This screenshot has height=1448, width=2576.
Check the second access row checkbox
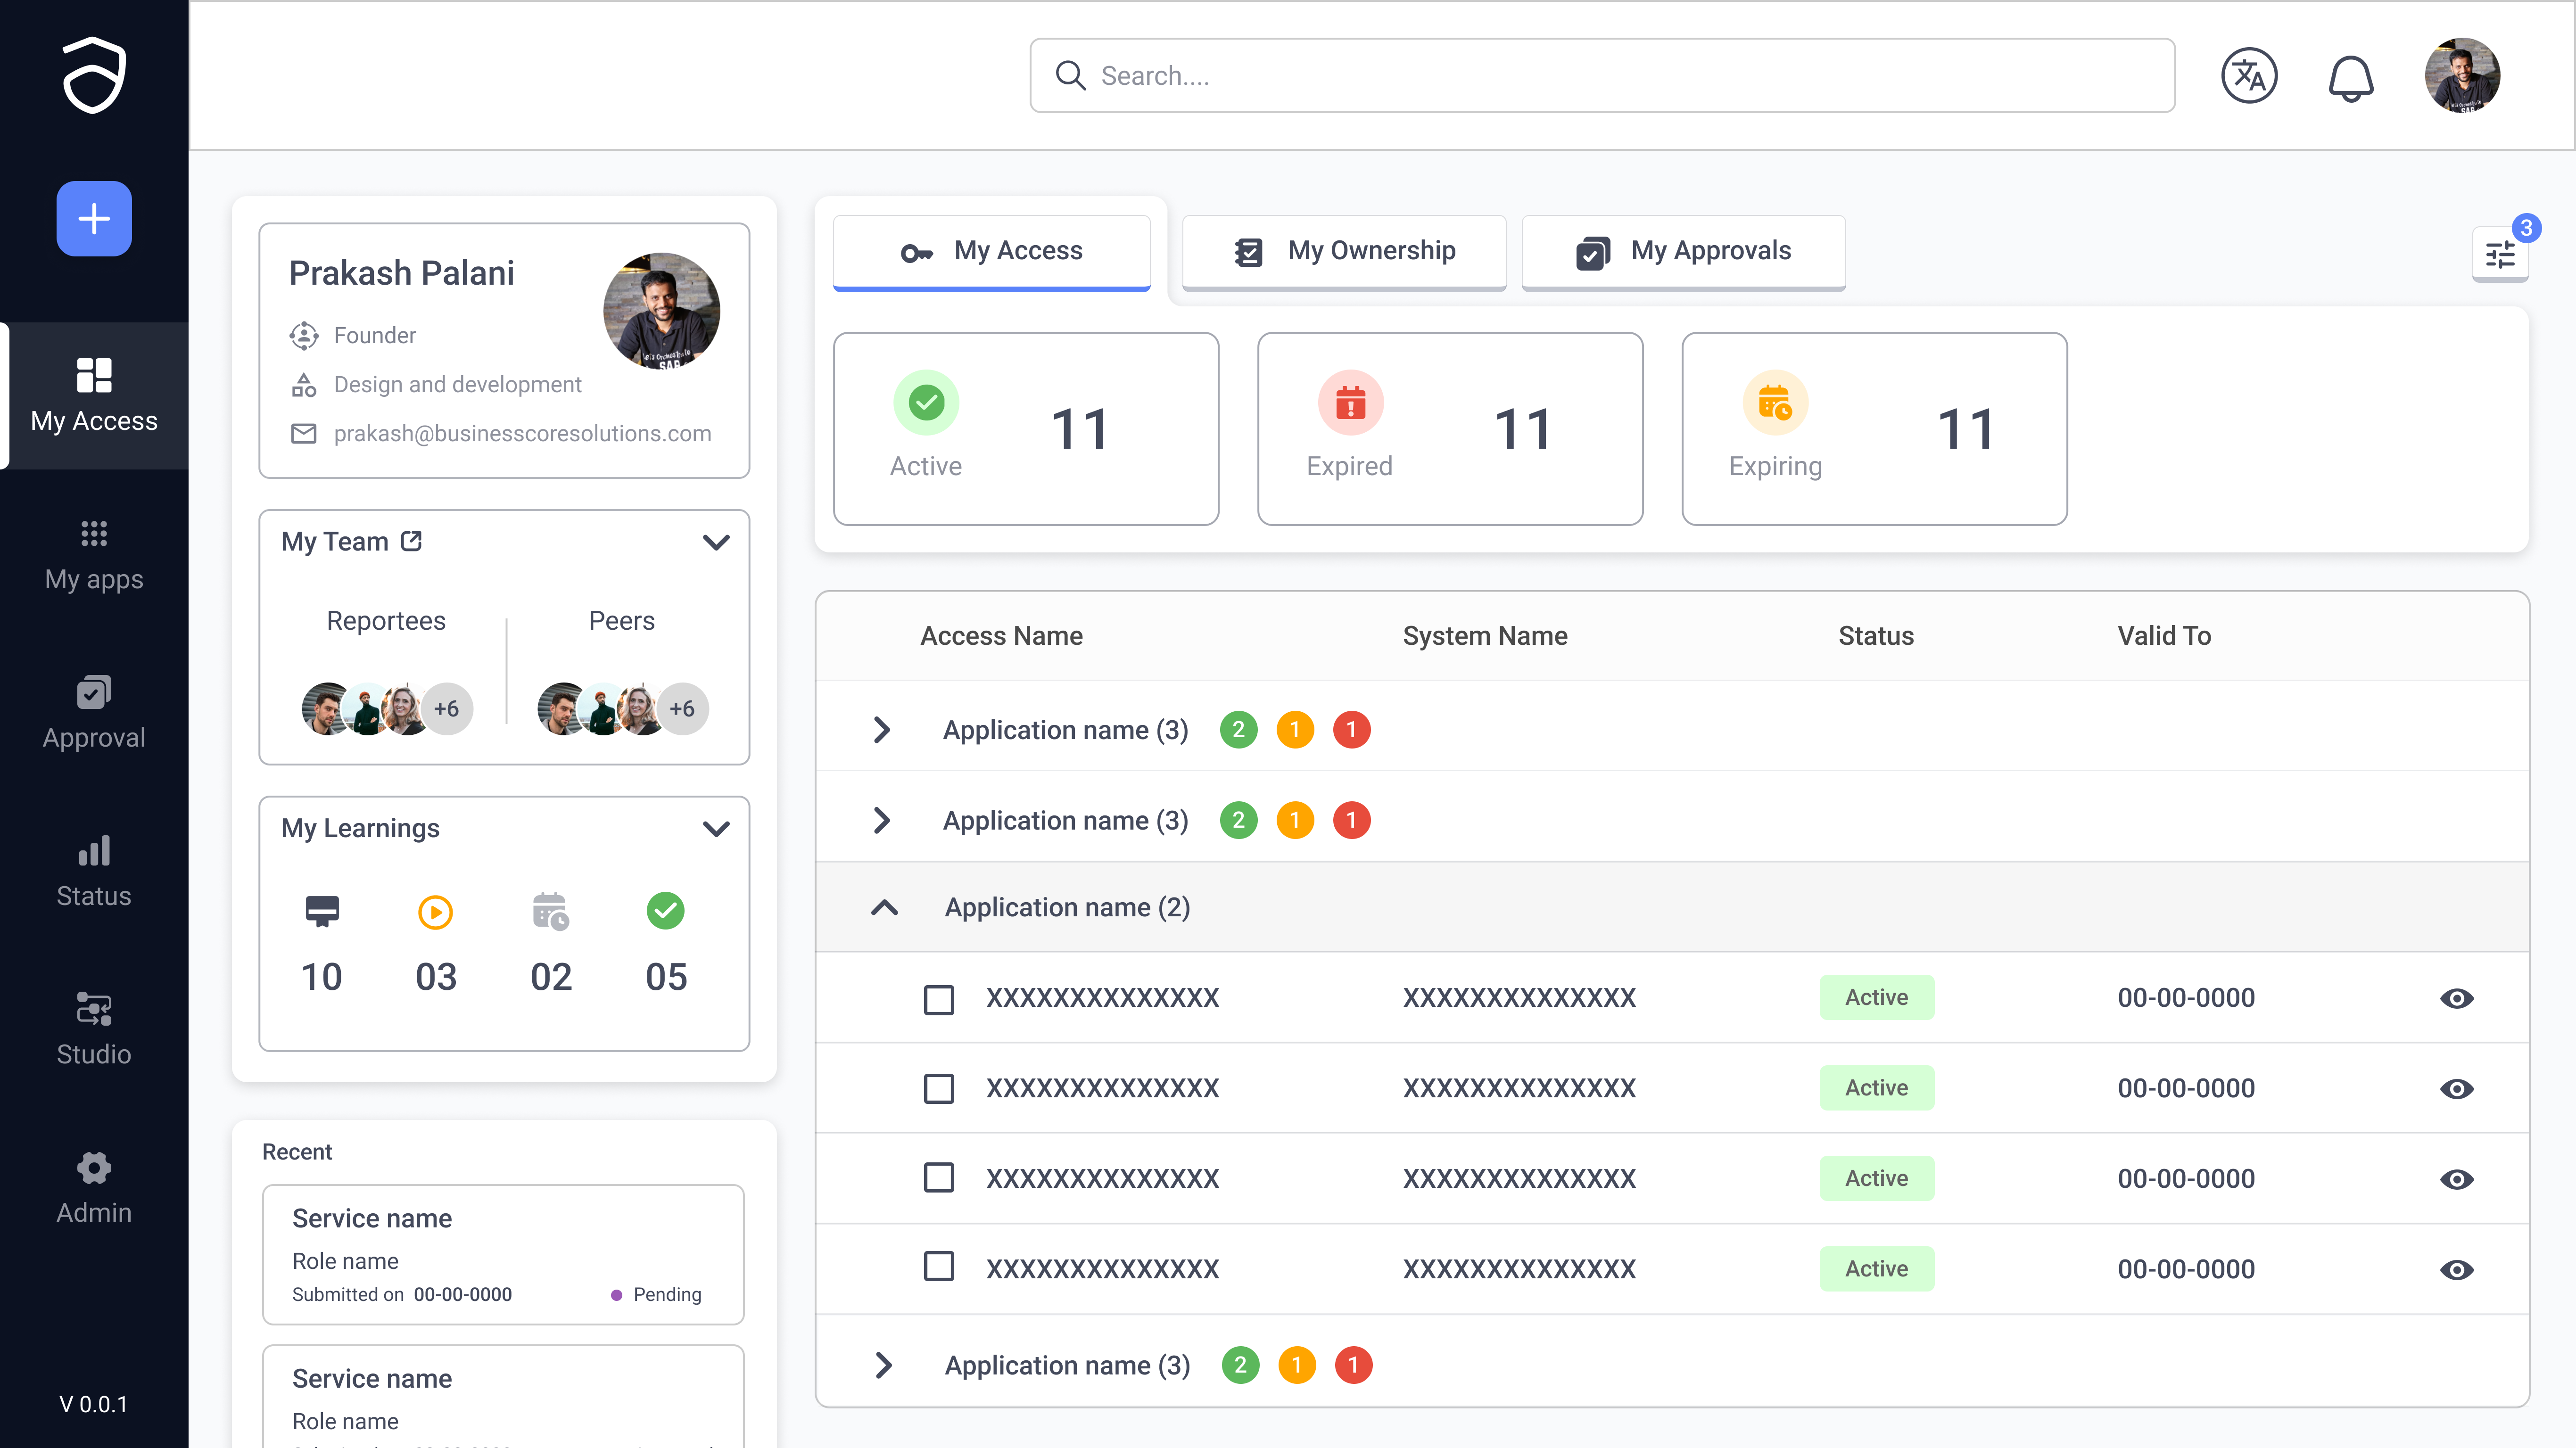click(x=938, y=1088)
